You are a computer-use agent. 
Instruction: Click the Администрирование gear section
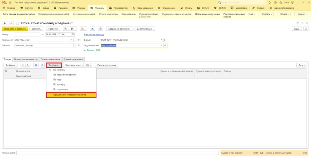[x=281, y=8]
